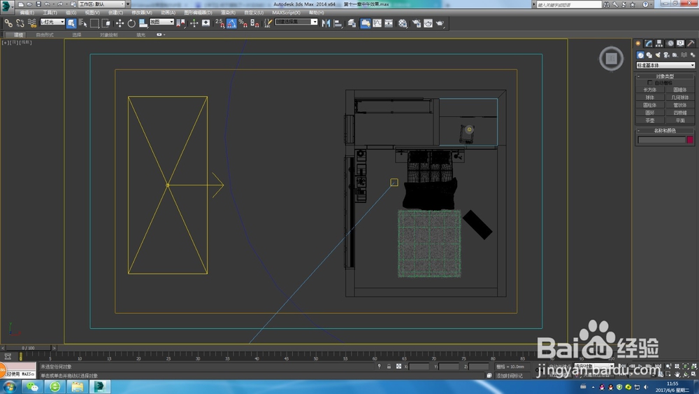
Task: Select the Move tool
Action: [120, 23]
